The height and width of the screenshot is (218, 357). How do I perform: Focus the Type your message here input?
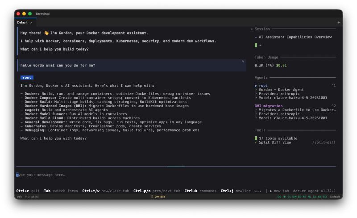(175, 175)
